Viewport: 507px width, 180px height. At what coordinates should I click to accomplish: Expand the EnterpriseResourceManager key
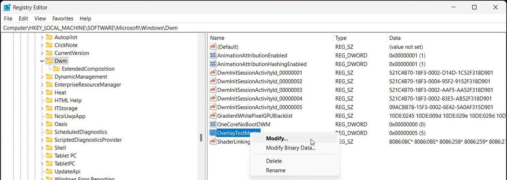(x=42, y=85)
